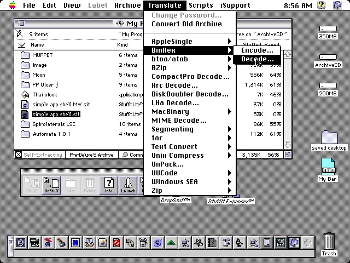350x263 pixels.
Task: Choose Encode... from BinHex submenu
Action: (x=257, y=50)
